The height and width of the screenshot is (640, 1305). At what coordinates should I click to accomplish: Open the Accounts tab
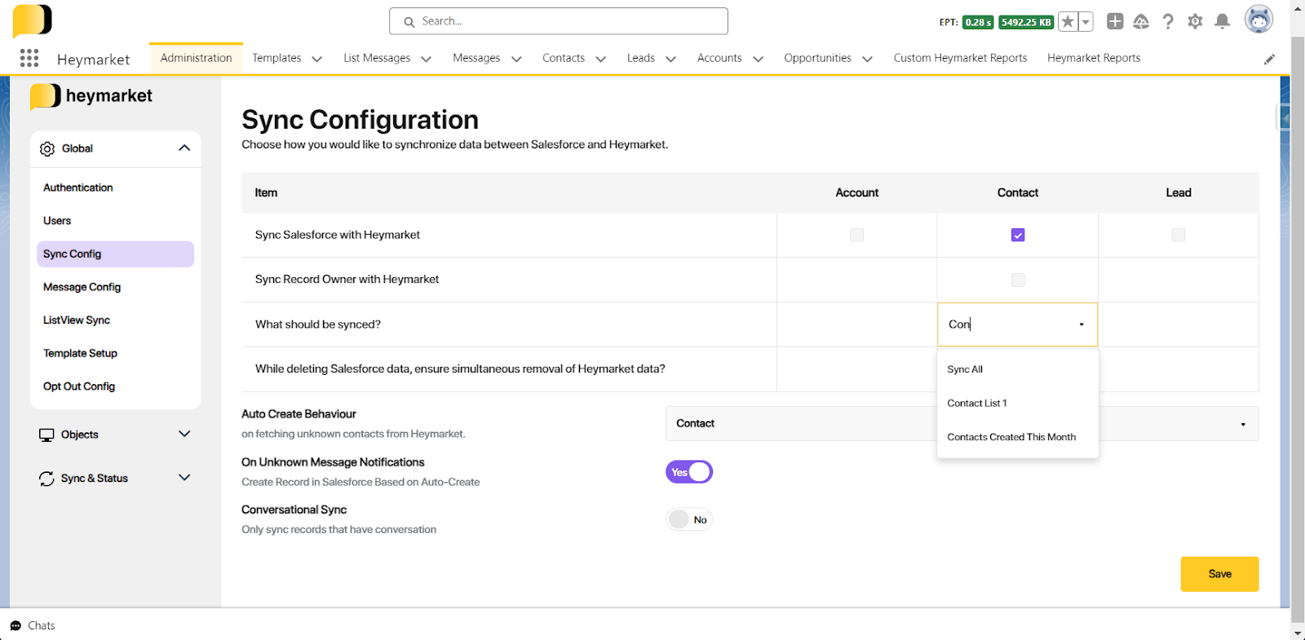click(719, 58)
